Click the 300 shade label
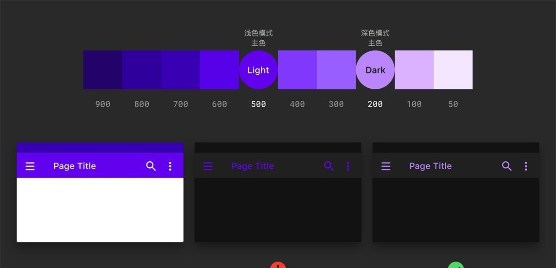This screenshot has width=556, height=268. point(336,104)
